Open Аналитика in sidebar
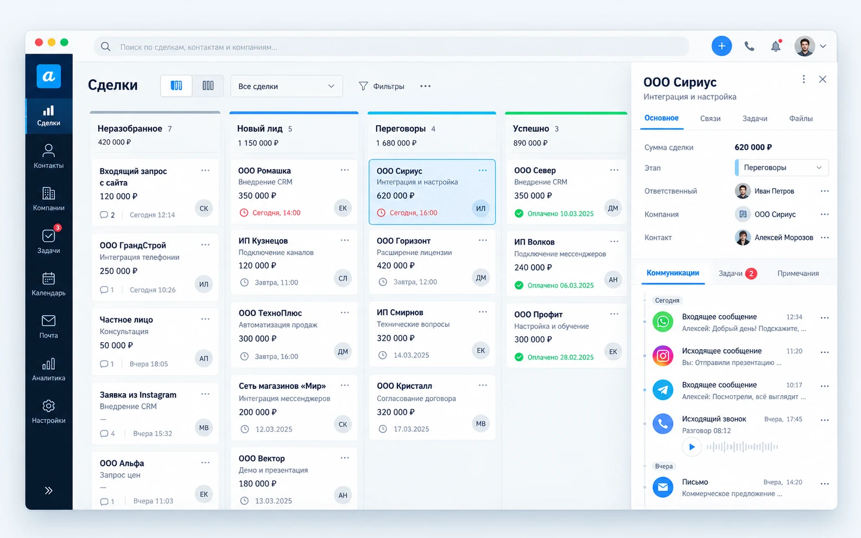The width and height of the screenshot is (861, 538). click(49, 369)
